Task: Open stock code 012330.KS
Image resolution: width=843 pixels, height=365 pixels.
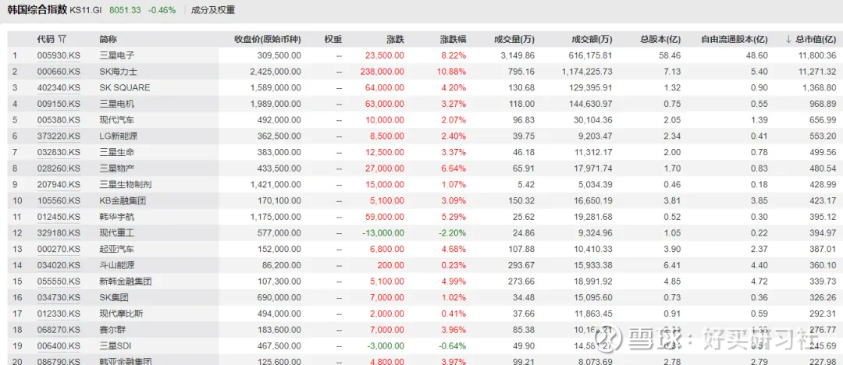Action: [59, 314]
